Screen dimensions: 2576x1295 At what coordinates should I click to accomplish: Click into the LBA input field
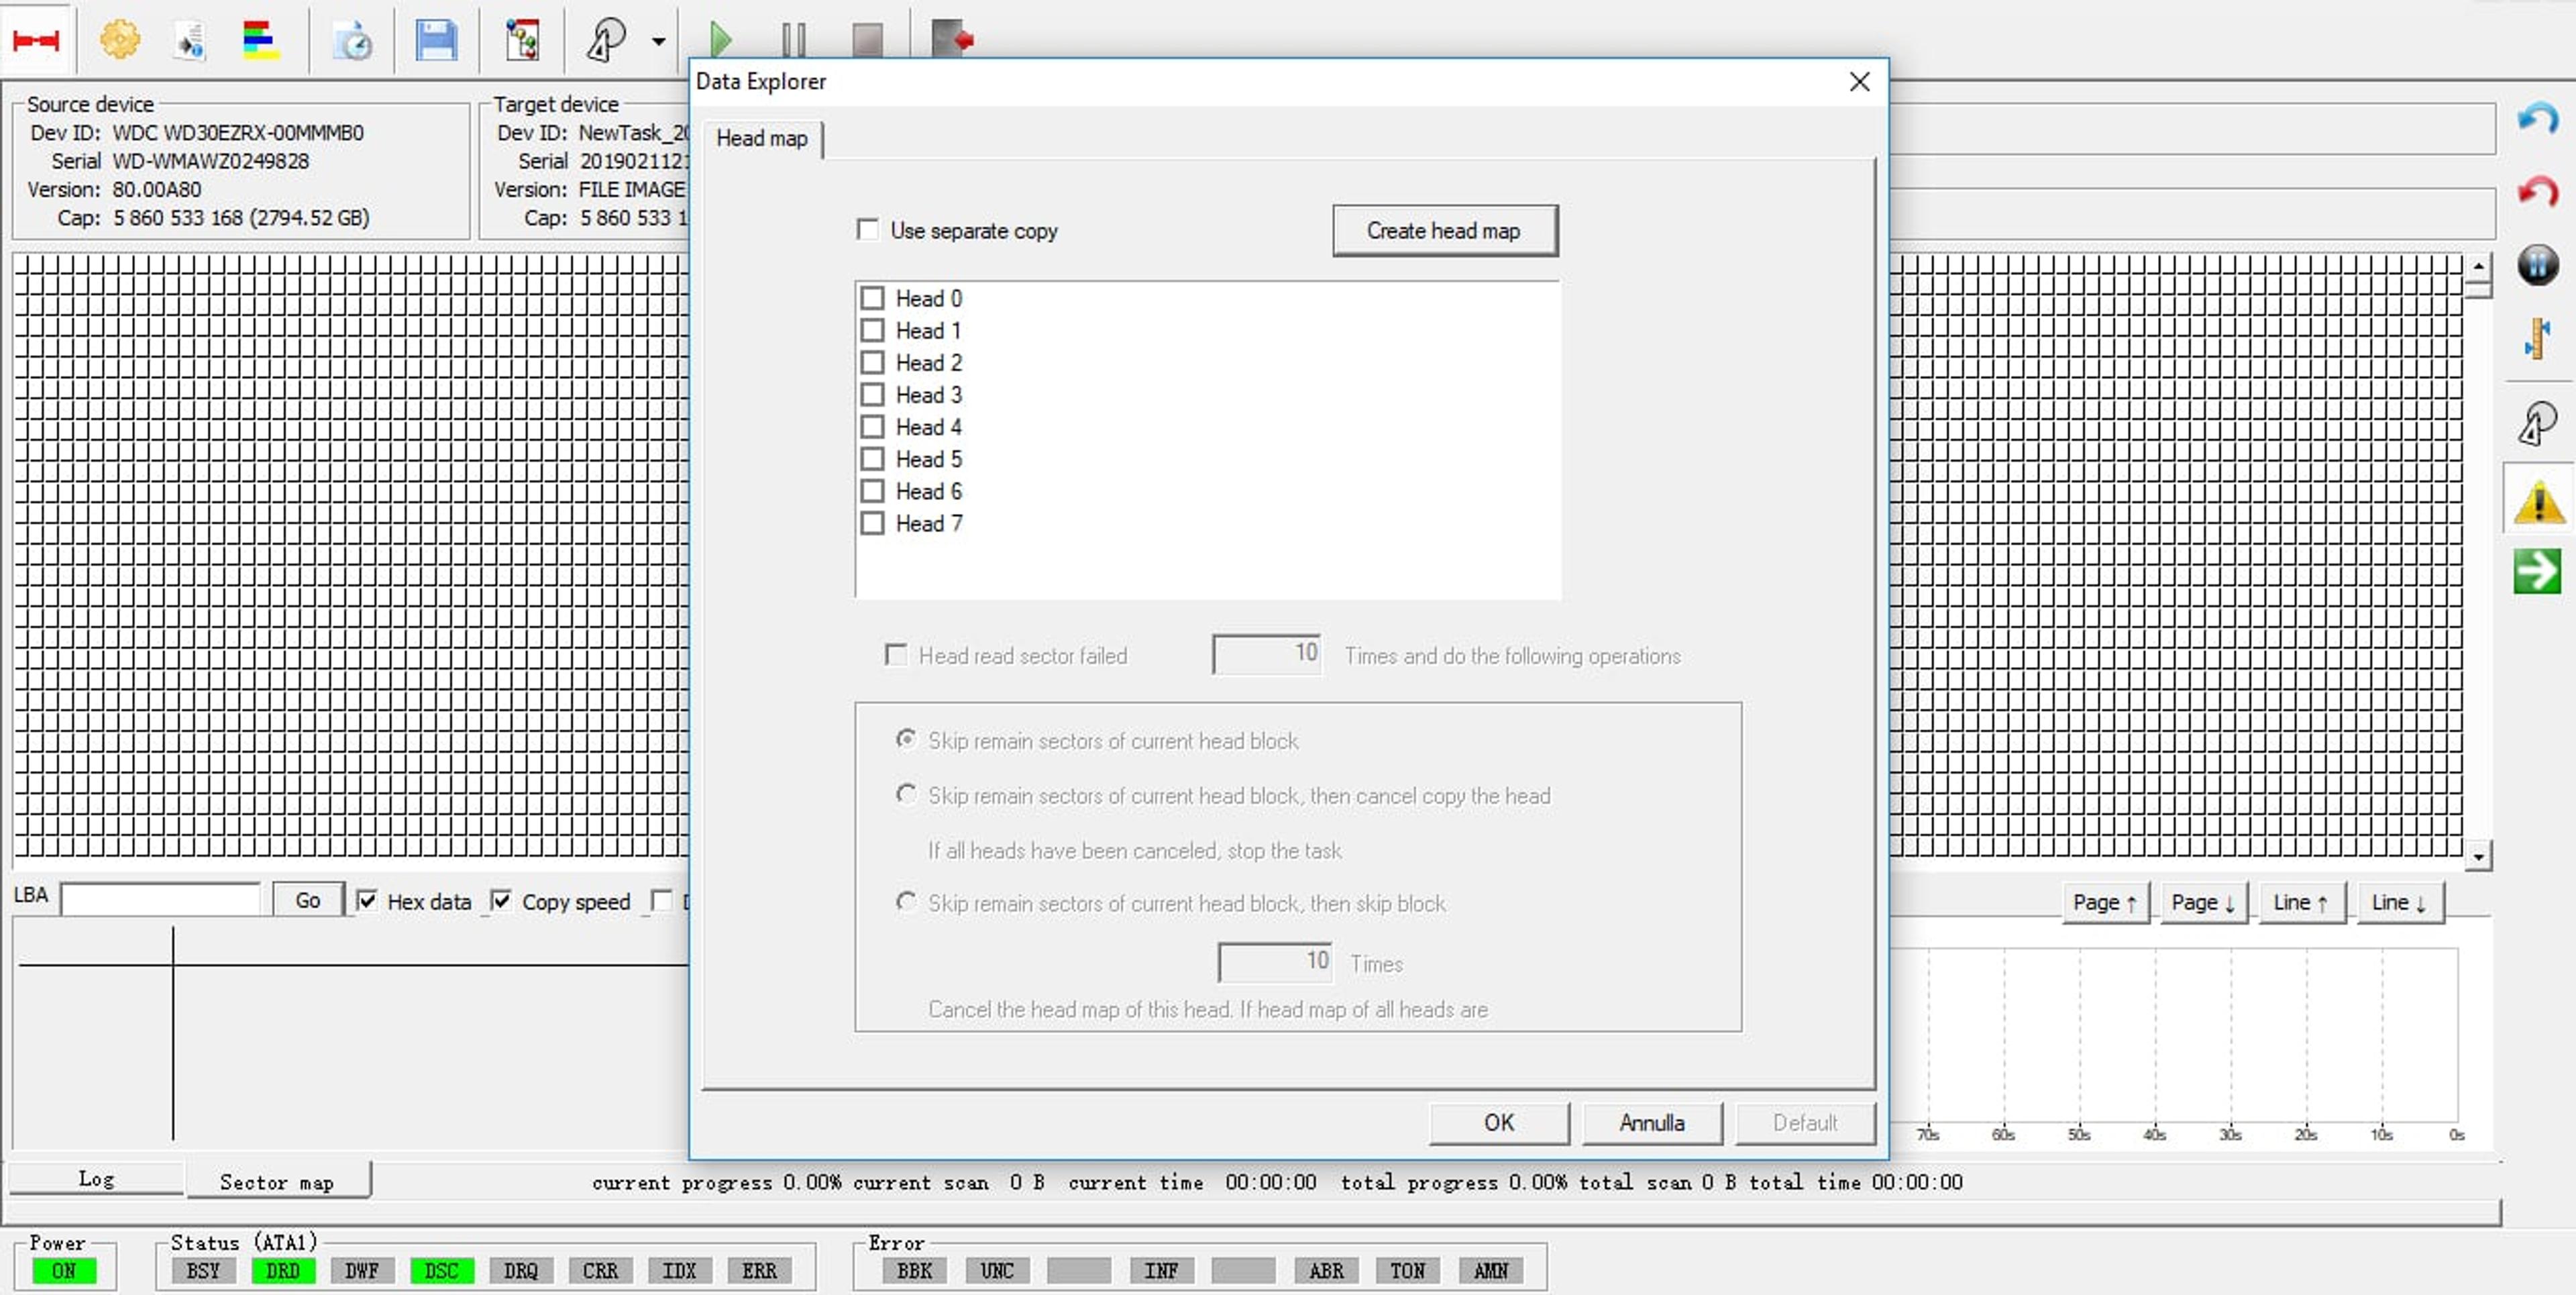point(162,899)
